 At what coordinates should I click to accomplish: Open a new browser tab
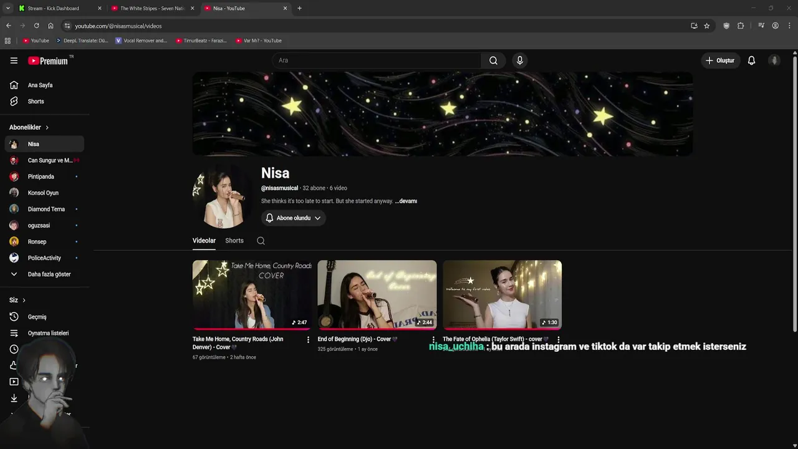tap(299, 8)
